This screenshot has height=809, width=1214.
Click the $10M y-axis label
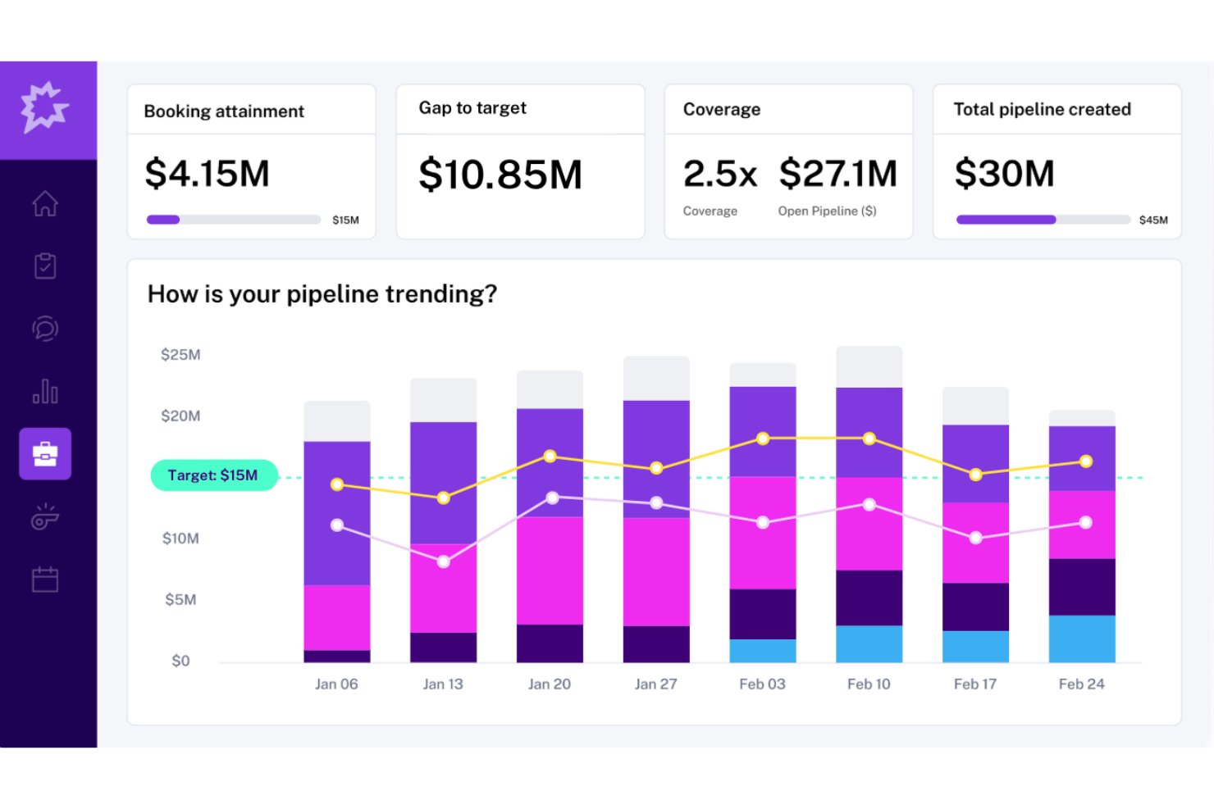180,539
